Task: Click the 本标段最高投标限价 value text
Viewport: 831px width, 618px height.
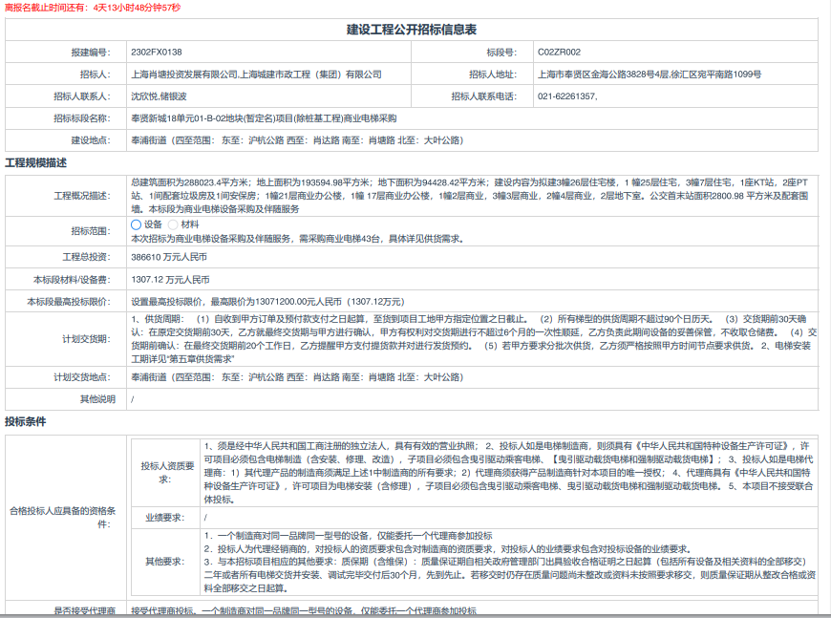Action: 266,303
